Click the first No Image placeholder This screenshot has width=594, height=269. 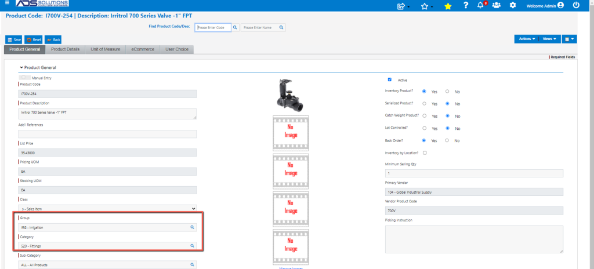coord(291,133)
